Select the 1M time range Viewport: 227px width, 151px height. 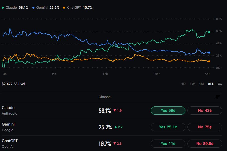coord(201,84)
